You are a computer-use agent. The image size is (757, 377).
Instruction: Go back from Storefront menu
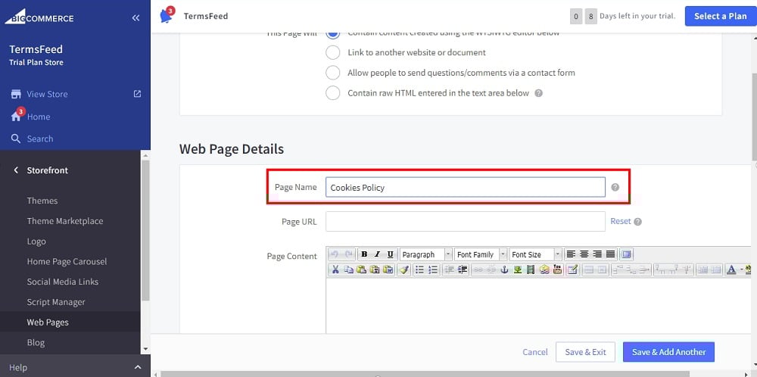tap(16, 170)
